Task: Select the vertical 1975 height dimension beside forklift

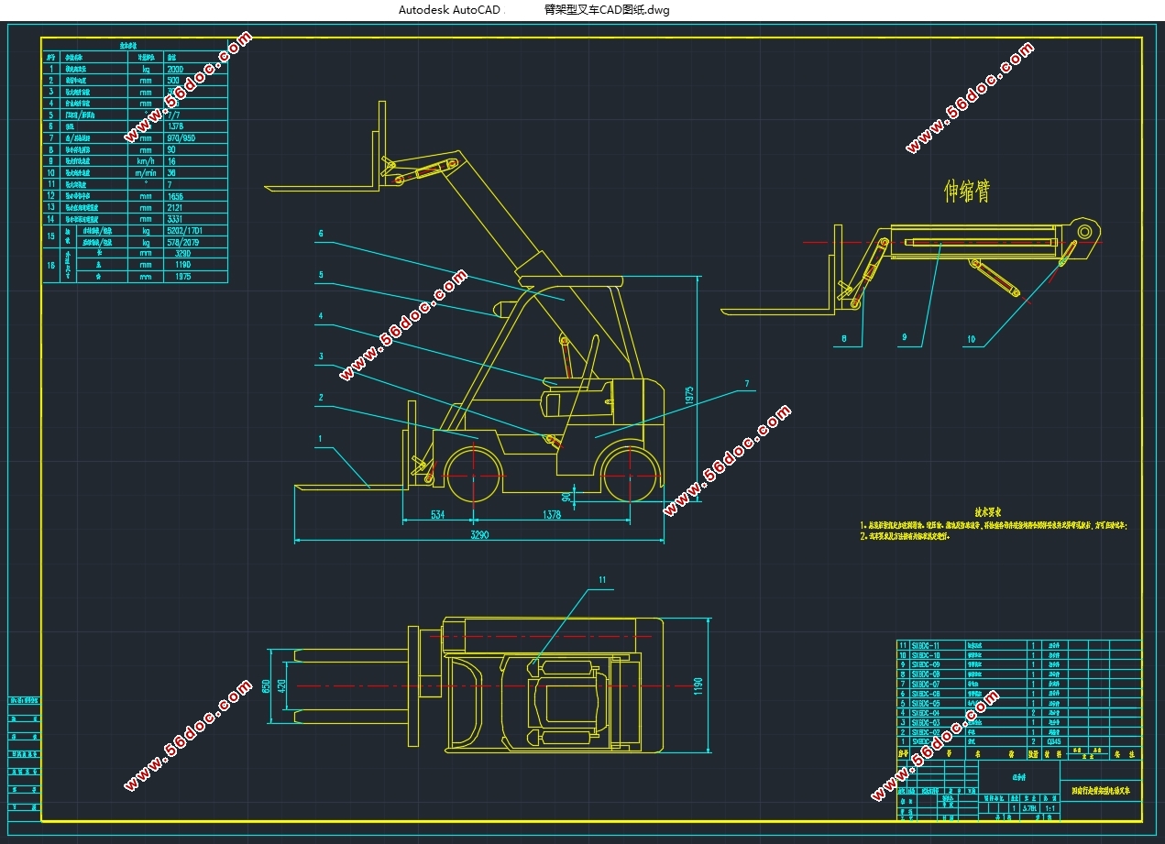Action: pos(689,397)
